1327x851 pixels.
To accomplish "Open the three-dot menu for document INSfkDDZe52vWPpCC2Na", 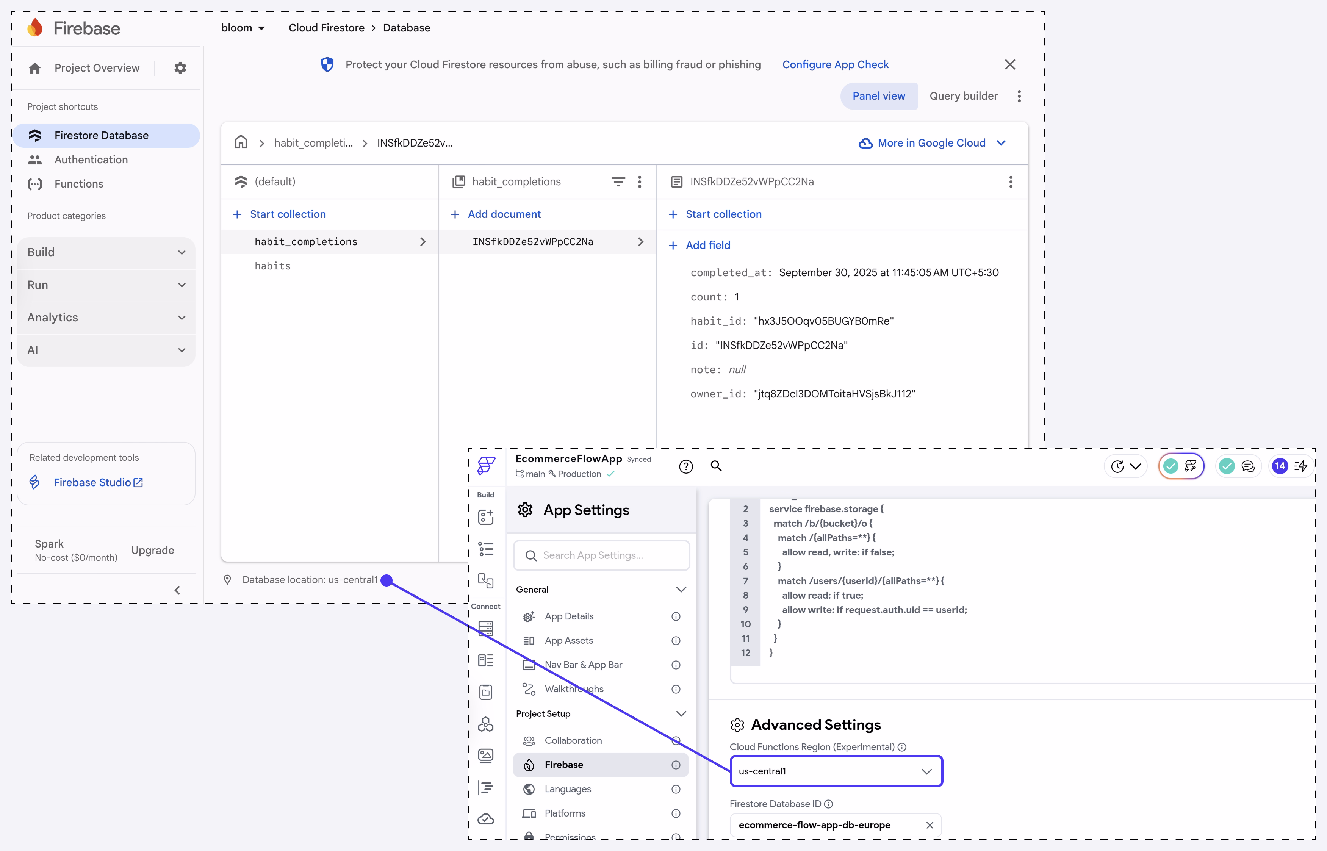I will (1010, 182).
